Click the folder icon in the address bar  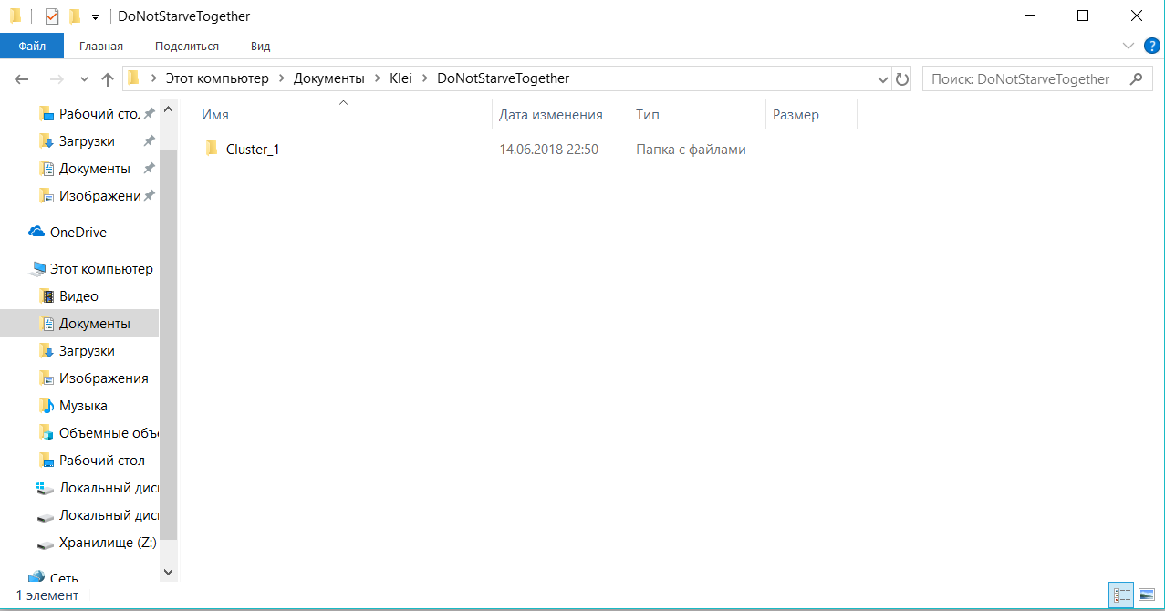point(133,78)
